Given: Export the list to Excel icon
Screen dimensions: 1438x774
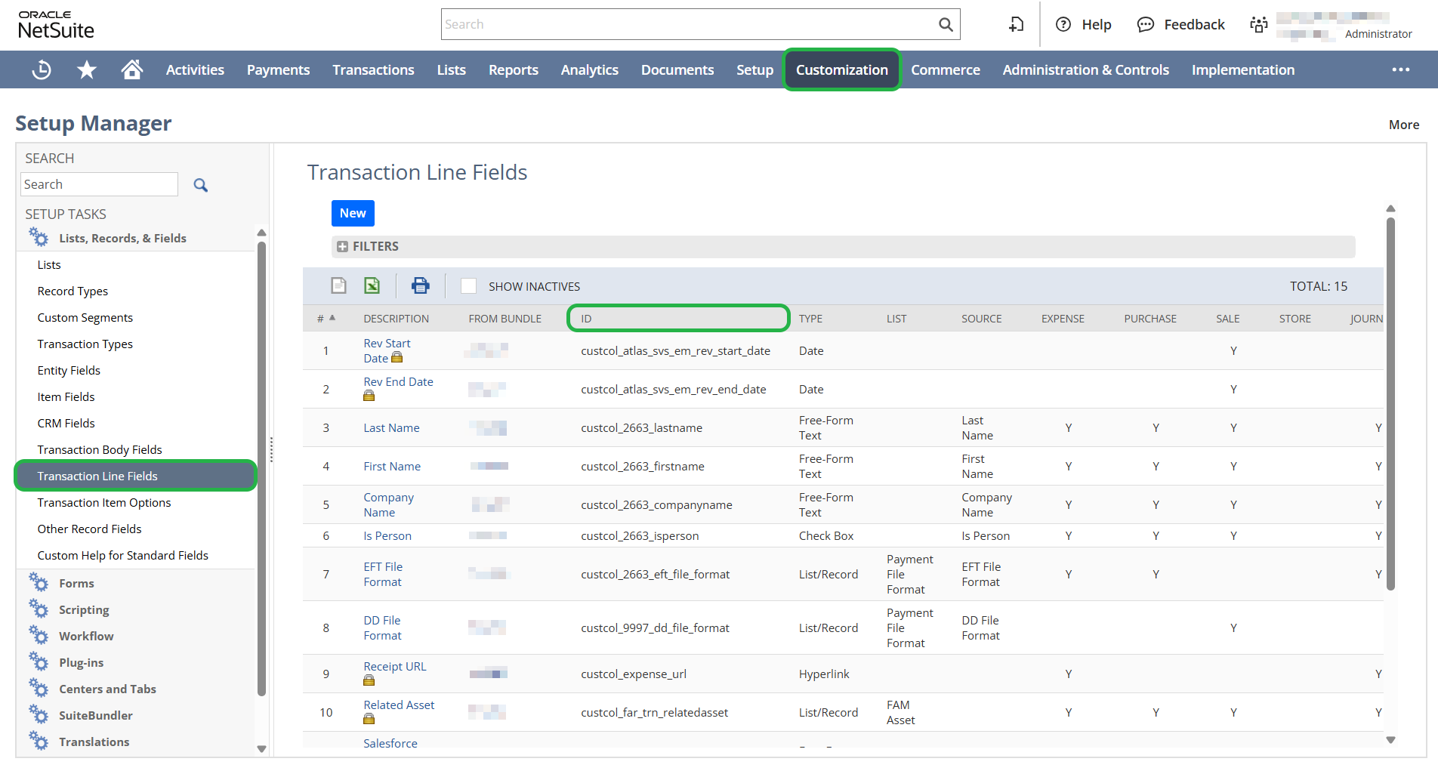Looking at the screenshot, I should pyautogui.click(x=372, y=285).
